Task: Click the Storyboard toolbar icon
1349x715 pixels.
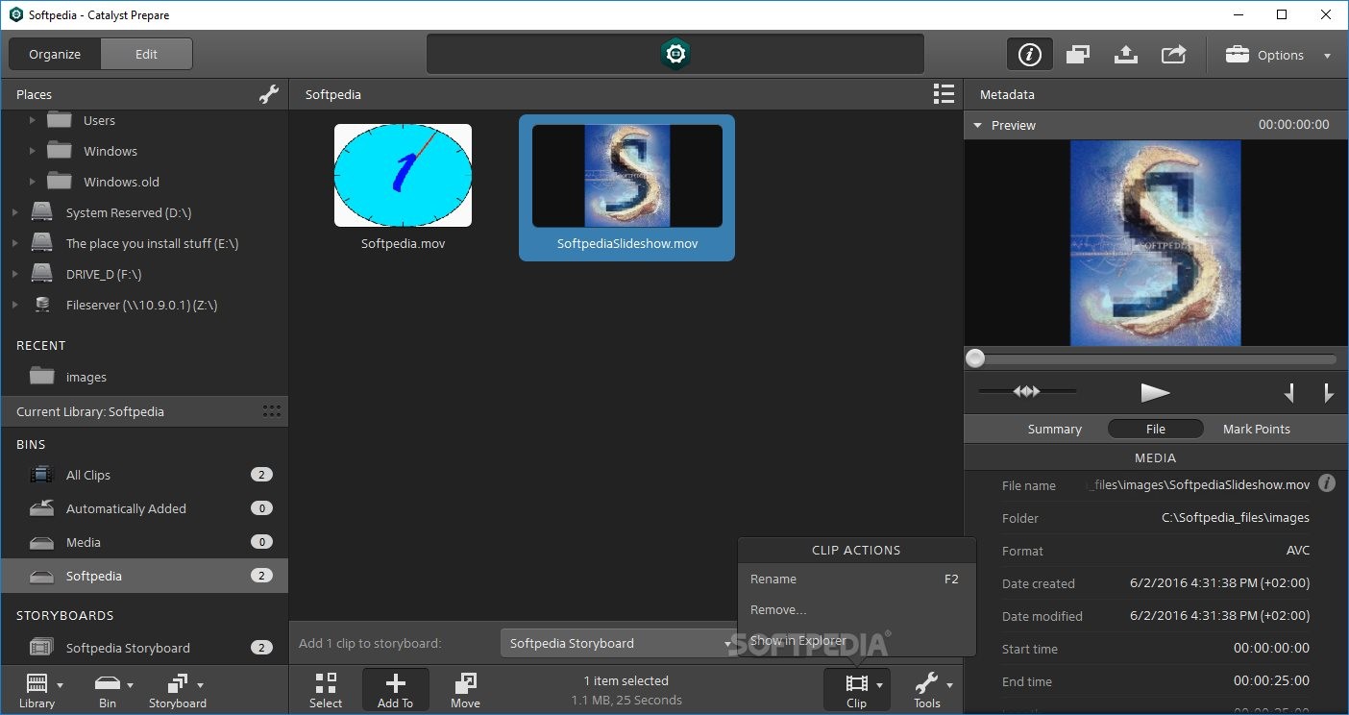Action: click(178, 691)
